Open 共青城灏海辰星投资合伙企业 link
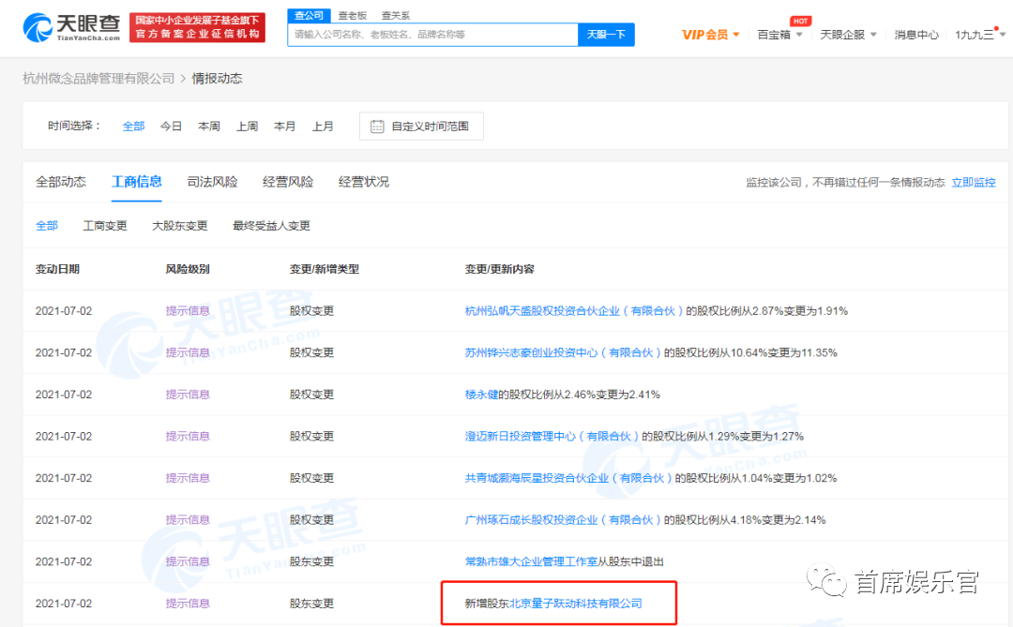Viewport: 1013px width, 627px height. (568, 479)
